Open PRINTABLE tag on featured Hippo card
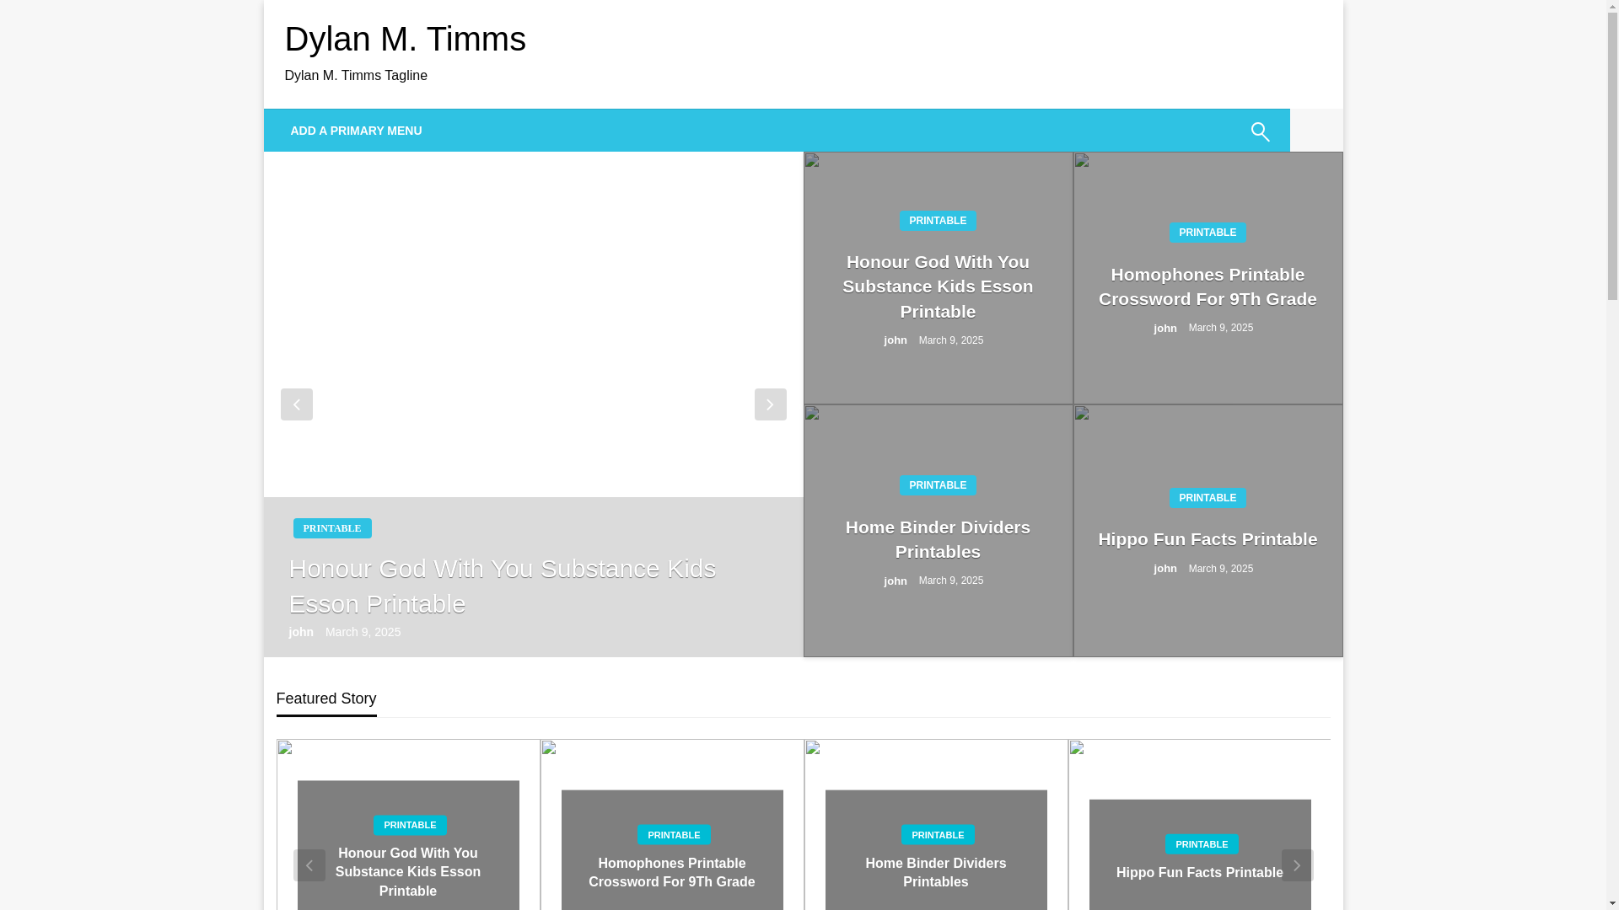 tap(1202, 844)
